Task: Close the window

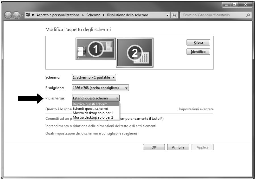Action: click(x=245, y=5)
